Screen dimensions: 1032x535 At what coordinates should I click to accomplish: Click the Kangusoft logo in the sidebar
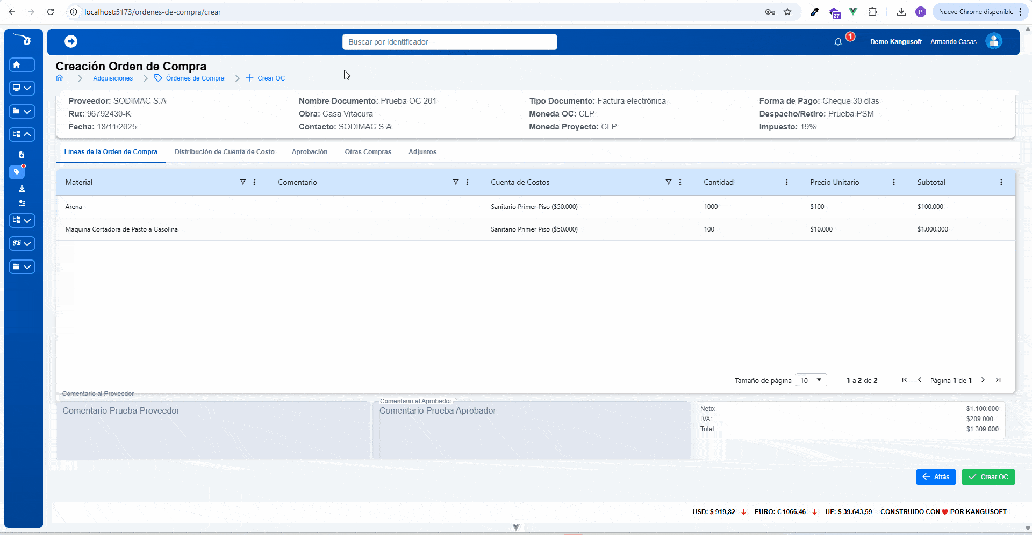pyautogui.click(x=23, y=40)
